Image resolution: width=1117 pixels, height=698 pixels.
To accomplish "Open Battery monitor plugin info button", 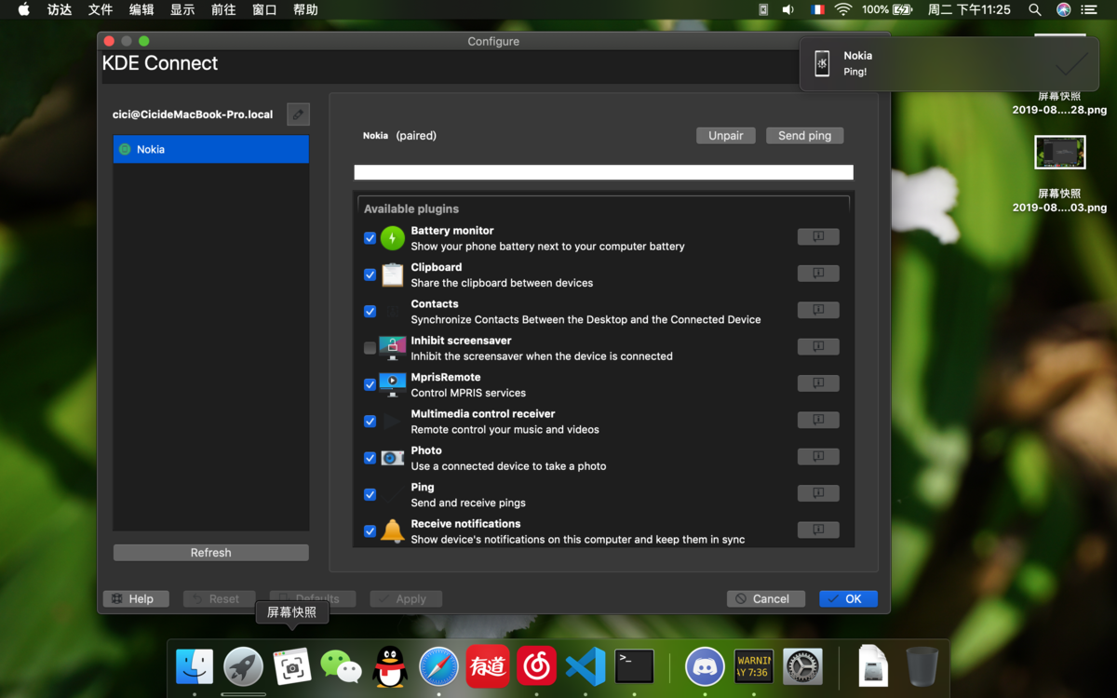I will (818, 237).
